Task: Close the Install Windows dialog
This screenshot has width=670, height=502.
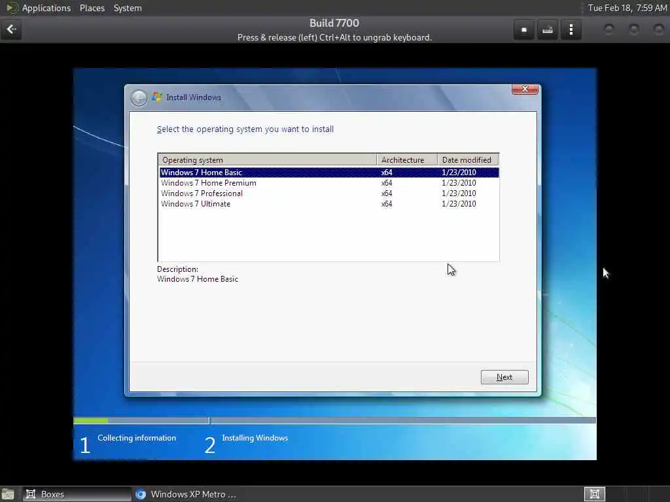Action: 525,89
